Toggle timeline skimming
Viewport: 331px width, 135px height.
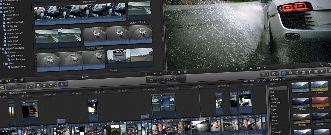pos(246,81)
